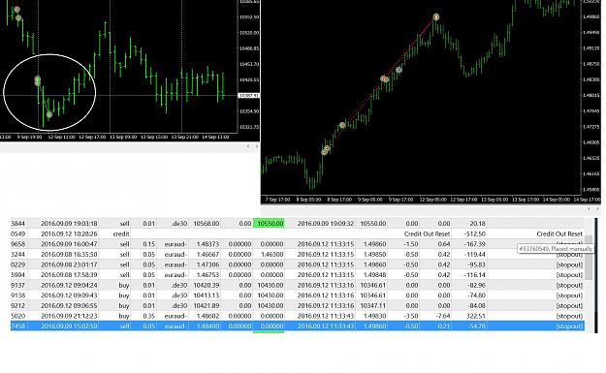Click open time 2016.09.12 10:28:26
Image resolution: width=606 pixels, height=373 pixels.
(x=69, y=233)
